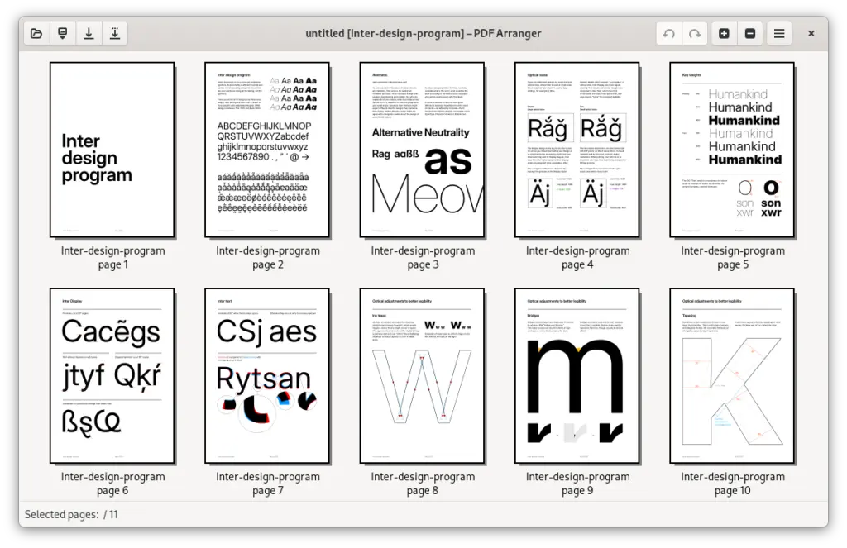The height and width of the screenshot is (548, 847).
Task: Click page 7 thumbnail showing Rytsan
Action: 267,375
